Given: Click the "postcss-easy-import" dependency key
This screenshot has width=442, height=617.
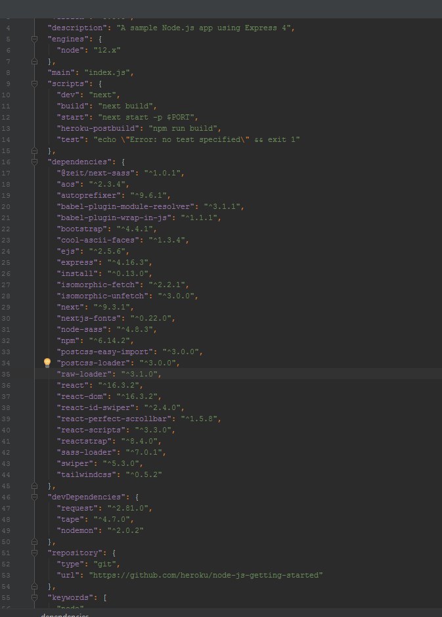Looking at the screenshot, I should (x=105, y=352).
